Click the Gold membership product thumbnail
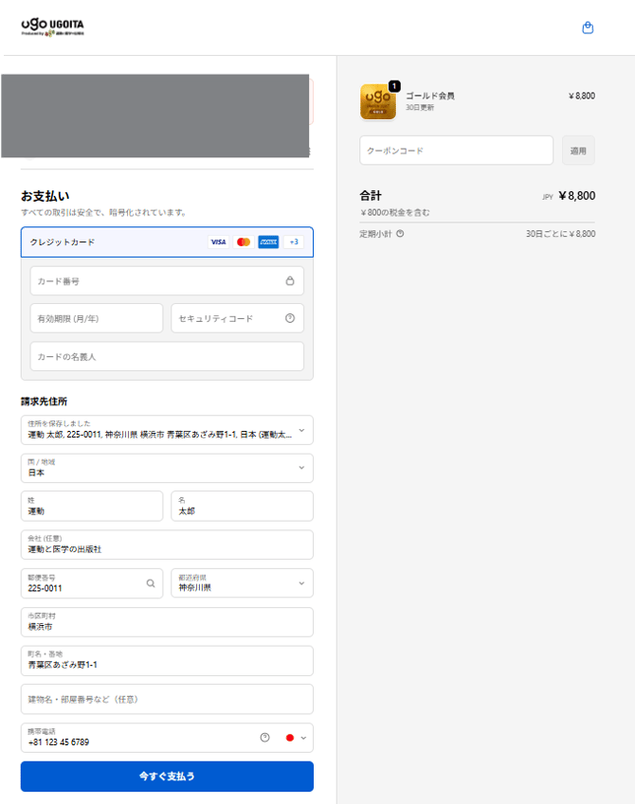 click(x=377, y=102)
